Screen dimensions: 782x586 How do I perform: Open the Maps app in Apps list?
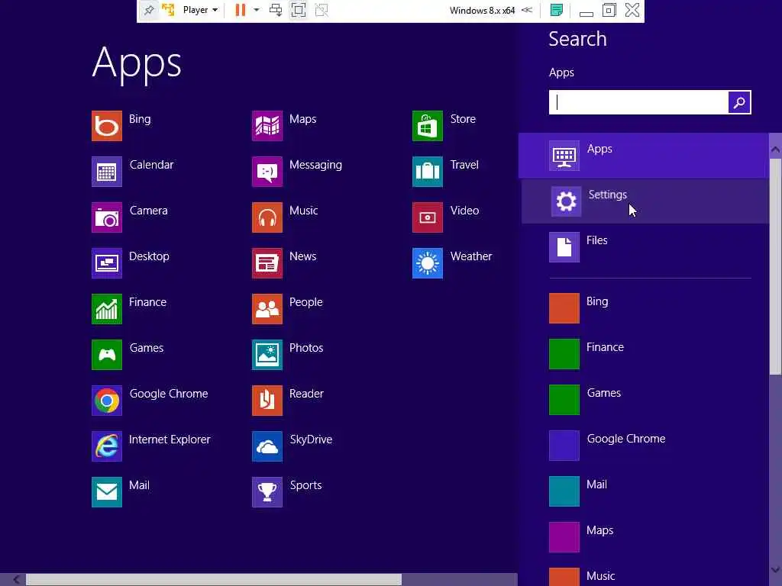pyautogui.click(x=284, y=126)
